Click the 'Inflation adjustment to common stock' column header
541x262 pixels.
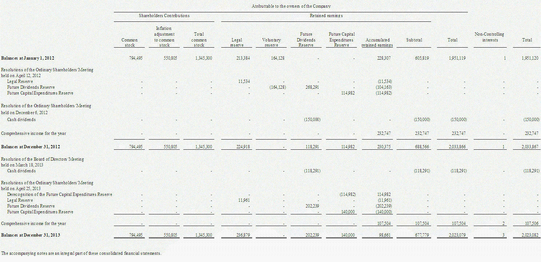[164, 37]
